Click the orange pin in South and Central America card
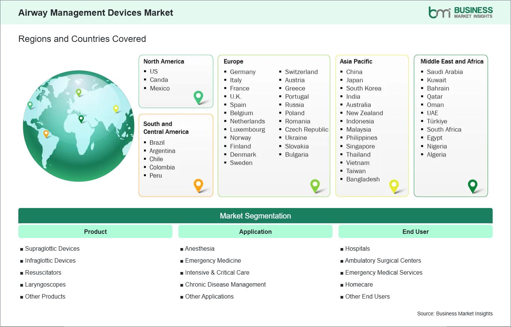The height and width of the screenshot is (327, 511). coord(198,185)
